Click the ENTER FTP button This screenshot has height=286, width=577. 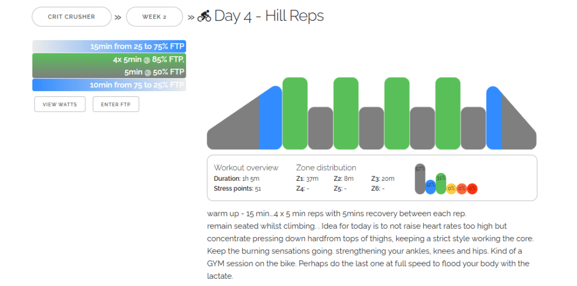click(x=116, y=104)
